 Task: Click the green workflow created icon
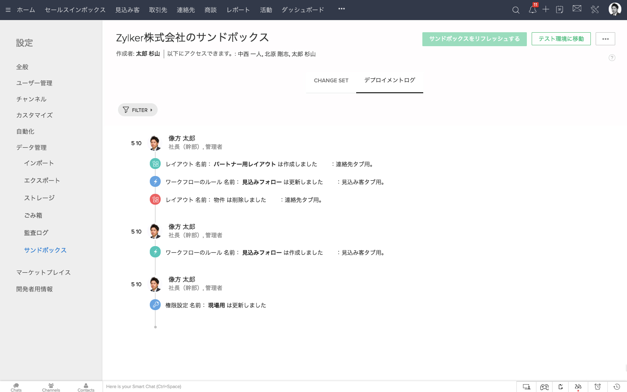155,252
